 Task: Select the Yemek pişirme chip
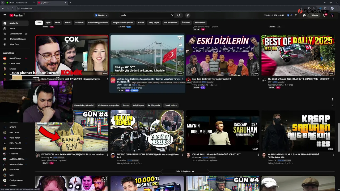click(x=171, y=105)
